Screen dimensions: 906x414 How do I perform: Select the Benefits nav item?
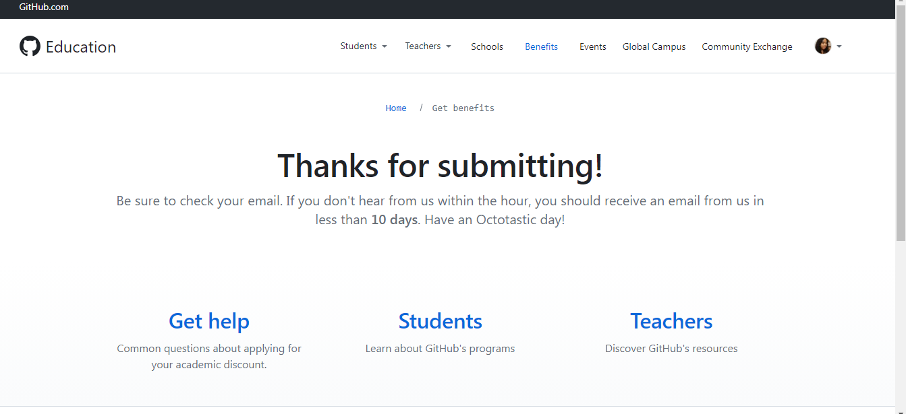(x=541, y=46)
